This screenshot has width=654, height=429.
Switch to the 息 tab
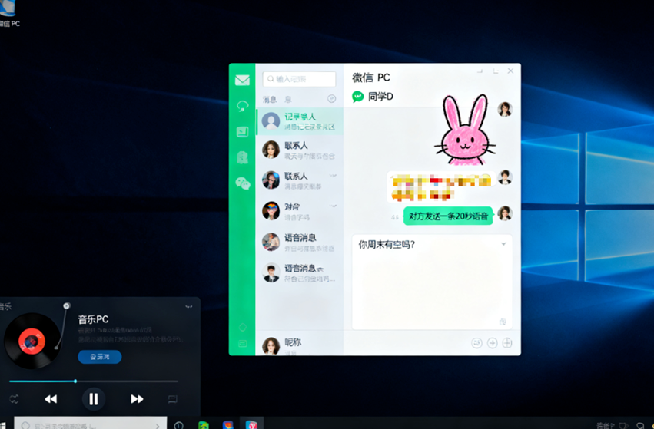coord(287,99)
